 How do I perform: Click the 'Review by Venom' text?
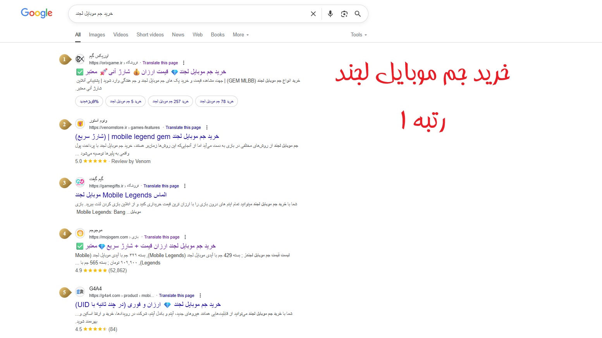pyautogui.click(x=131, y=161)
